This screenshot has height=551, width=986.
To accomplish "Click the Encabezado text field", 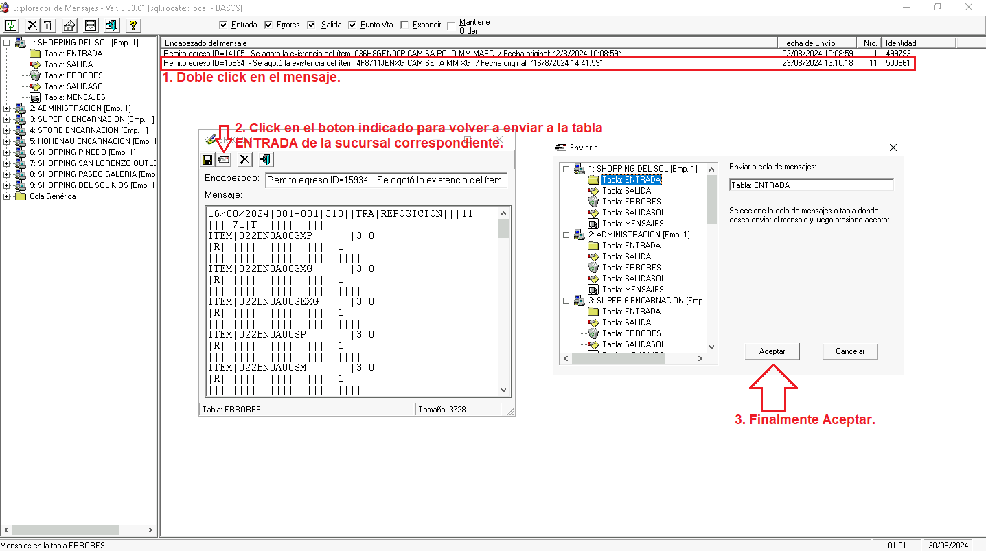I will coord(386,180).
